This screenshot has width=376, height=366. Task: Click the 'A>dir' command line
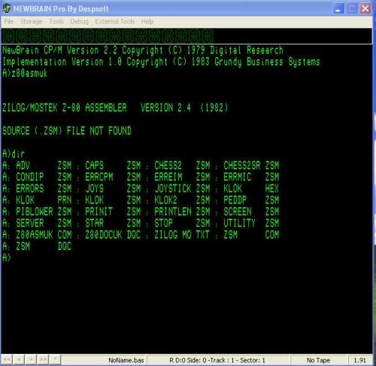pyautogui.click(x=14, y=154)
